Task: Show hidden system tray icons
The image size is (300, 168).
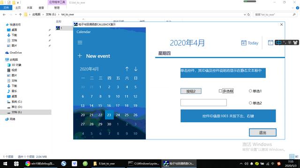Action: point(241,164)
